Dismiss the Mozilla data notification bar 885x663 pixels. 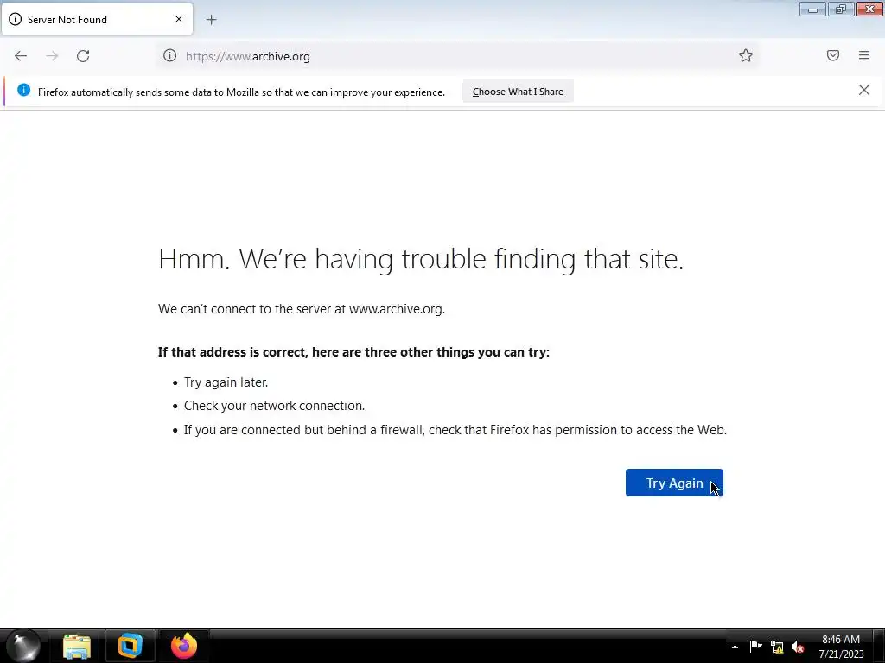(x=864, y=90)
